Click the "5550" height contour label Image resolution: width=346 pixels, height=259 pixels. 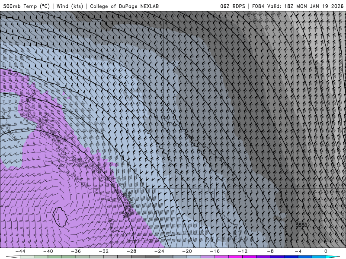301,225
